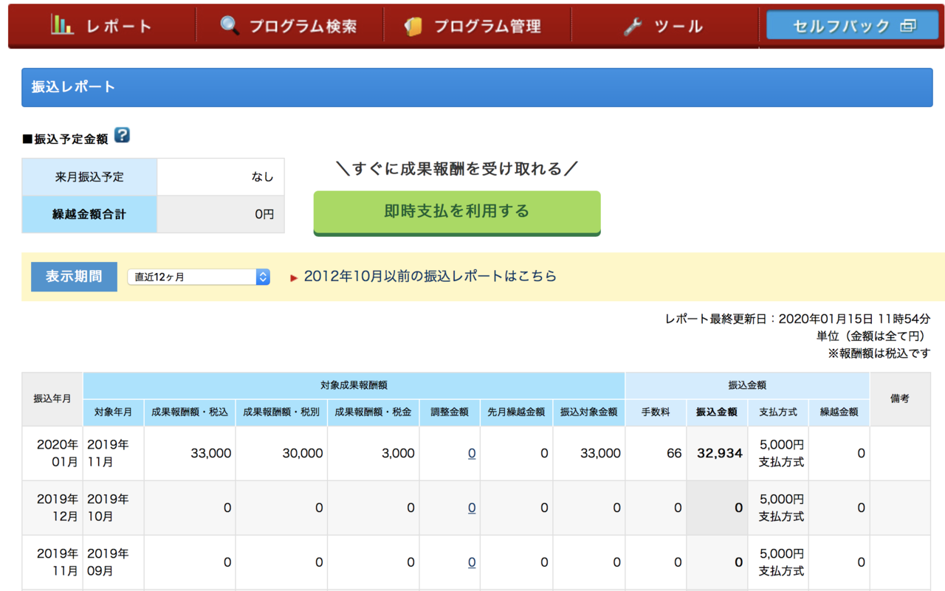Open the 調整金額 link in the 2019年11月 振込 row
This screenshot has width=945, height=591.
472,562
